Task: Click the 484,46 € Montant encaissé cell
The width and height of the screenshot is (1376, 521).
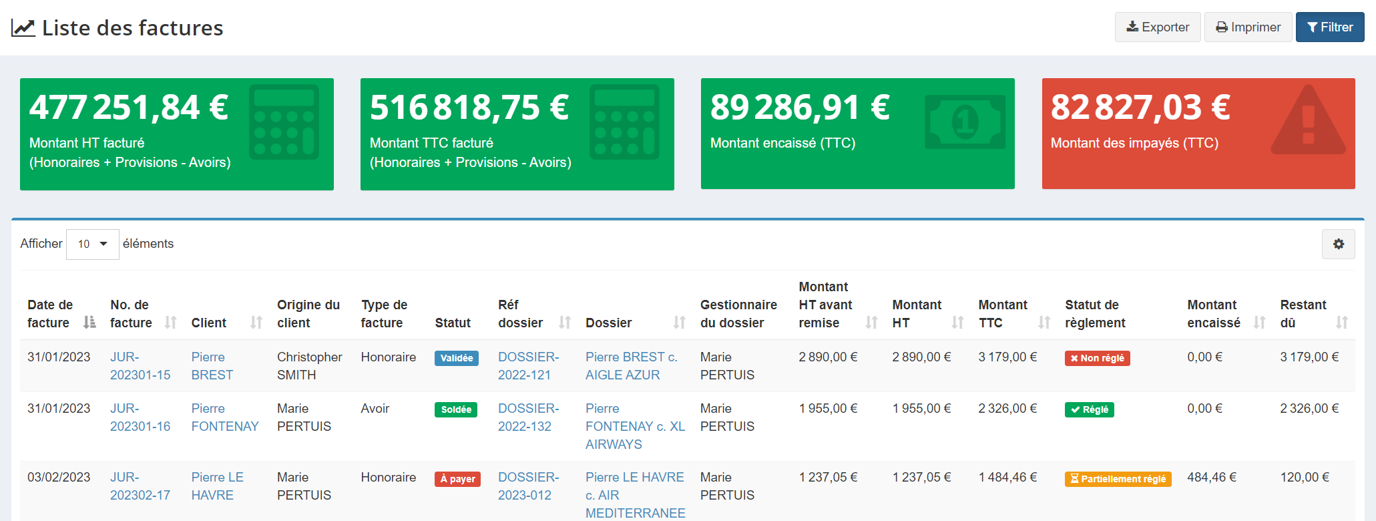Action: click(x=1212, y=478)
